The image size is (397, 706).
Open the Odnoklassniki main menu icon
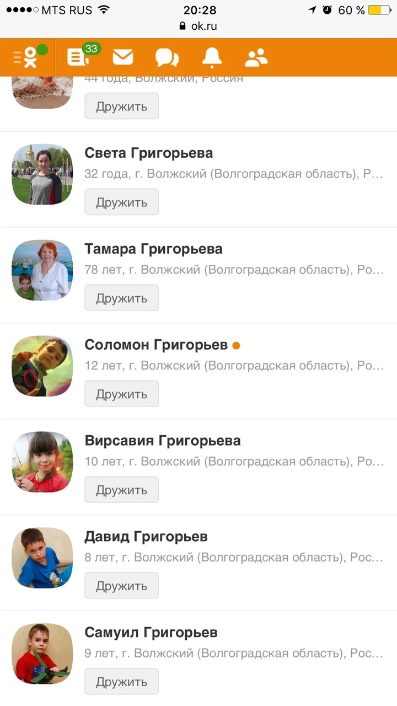click(26, 57)
